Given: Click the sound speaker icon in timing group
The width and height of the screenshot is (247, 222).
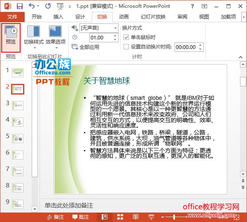Looking at the screenshot, I should (75, 28).
